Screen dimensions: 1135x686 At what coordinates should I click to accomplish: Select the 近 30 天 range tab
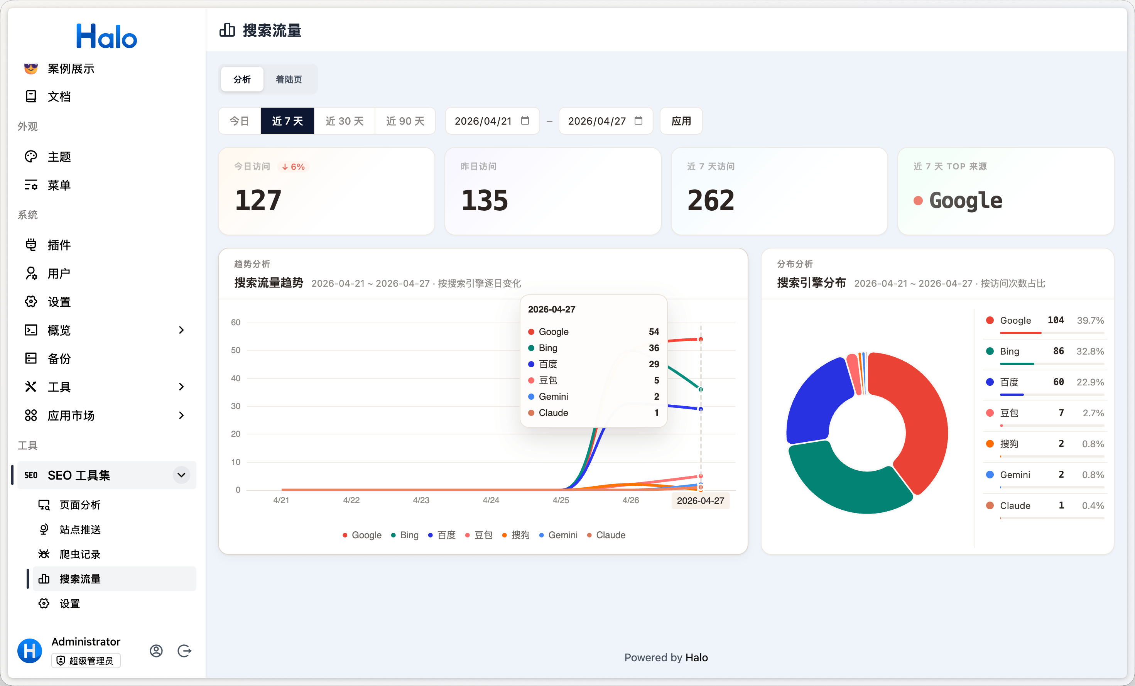point(344,121)
